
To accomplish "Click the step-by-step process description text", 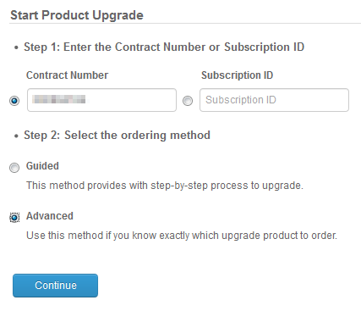I will (x=165, y=186).
